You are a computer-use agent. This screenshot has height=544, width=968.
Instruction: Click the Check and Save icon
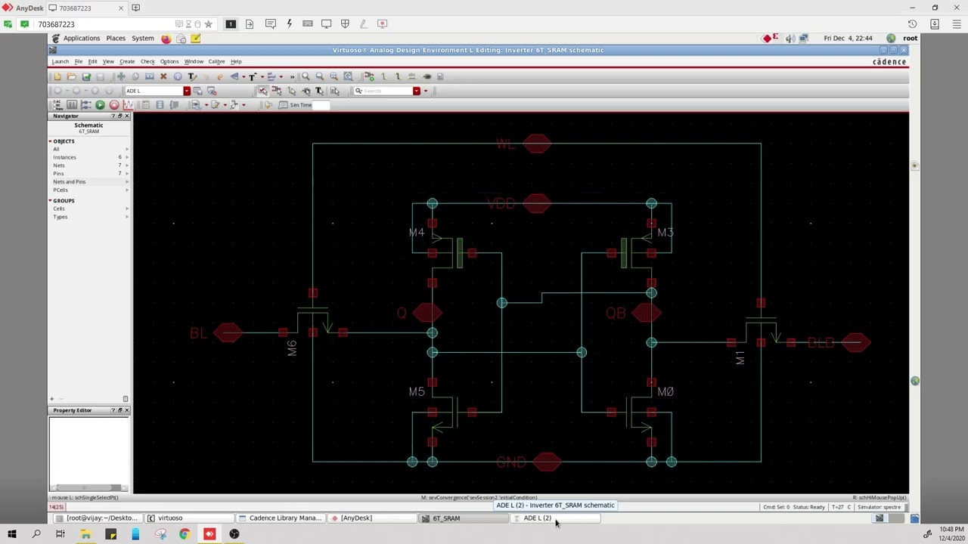(85, 76)
